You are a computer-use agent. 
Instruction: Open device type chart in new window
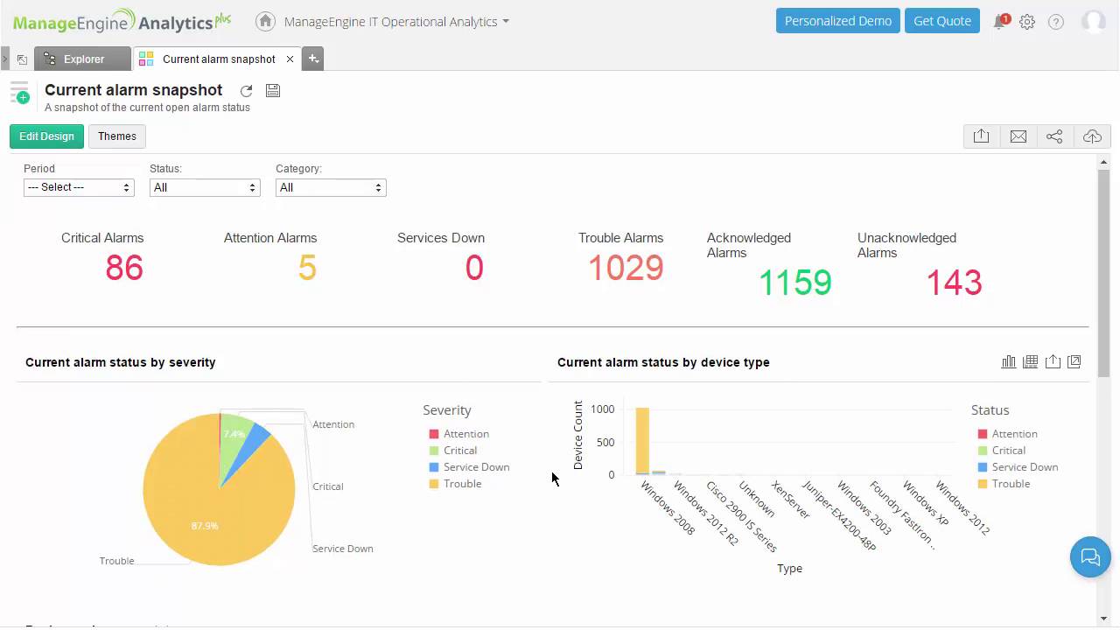point(1074,360)
